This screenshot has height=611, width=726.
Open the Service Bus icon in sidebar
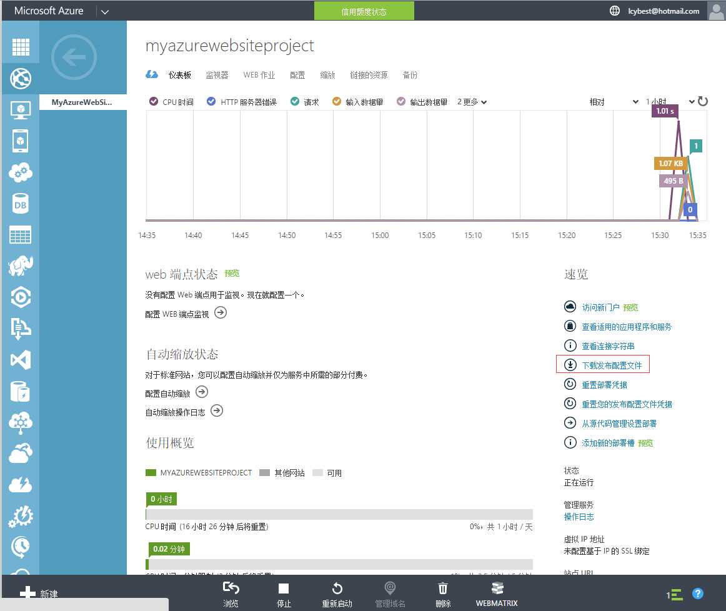(x=21, y=329)
